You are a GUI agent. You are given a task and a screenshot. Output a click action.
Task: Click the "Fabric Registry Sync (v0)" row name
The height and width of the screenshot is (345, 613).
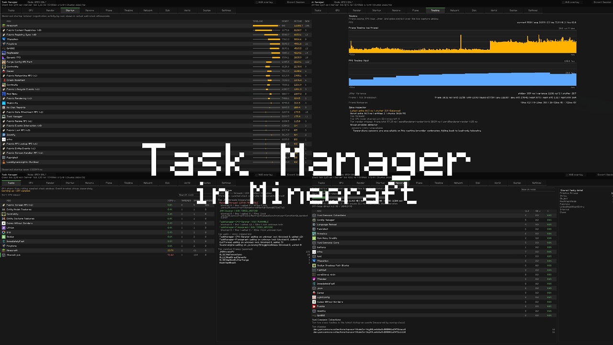click(22, 34)
